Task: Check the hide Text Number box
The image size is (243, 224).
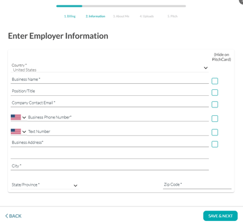Action: [x=215, y=132]
